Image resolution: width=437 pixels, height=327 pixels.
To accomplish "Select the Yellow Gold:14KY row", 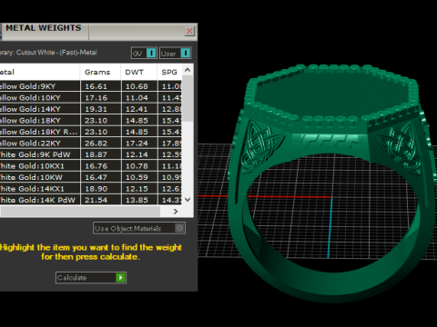I will 91,109.
